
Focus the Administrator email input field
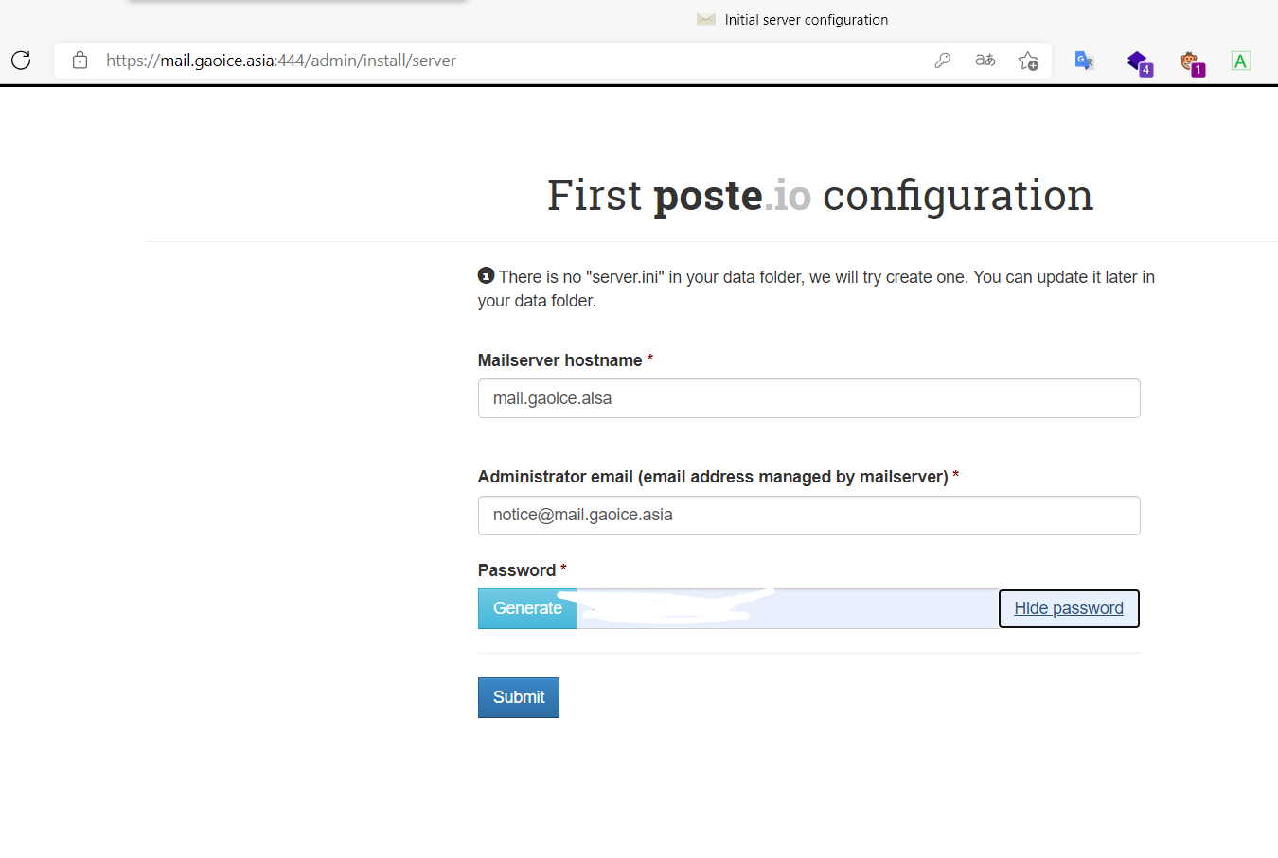tap(808, 516)
